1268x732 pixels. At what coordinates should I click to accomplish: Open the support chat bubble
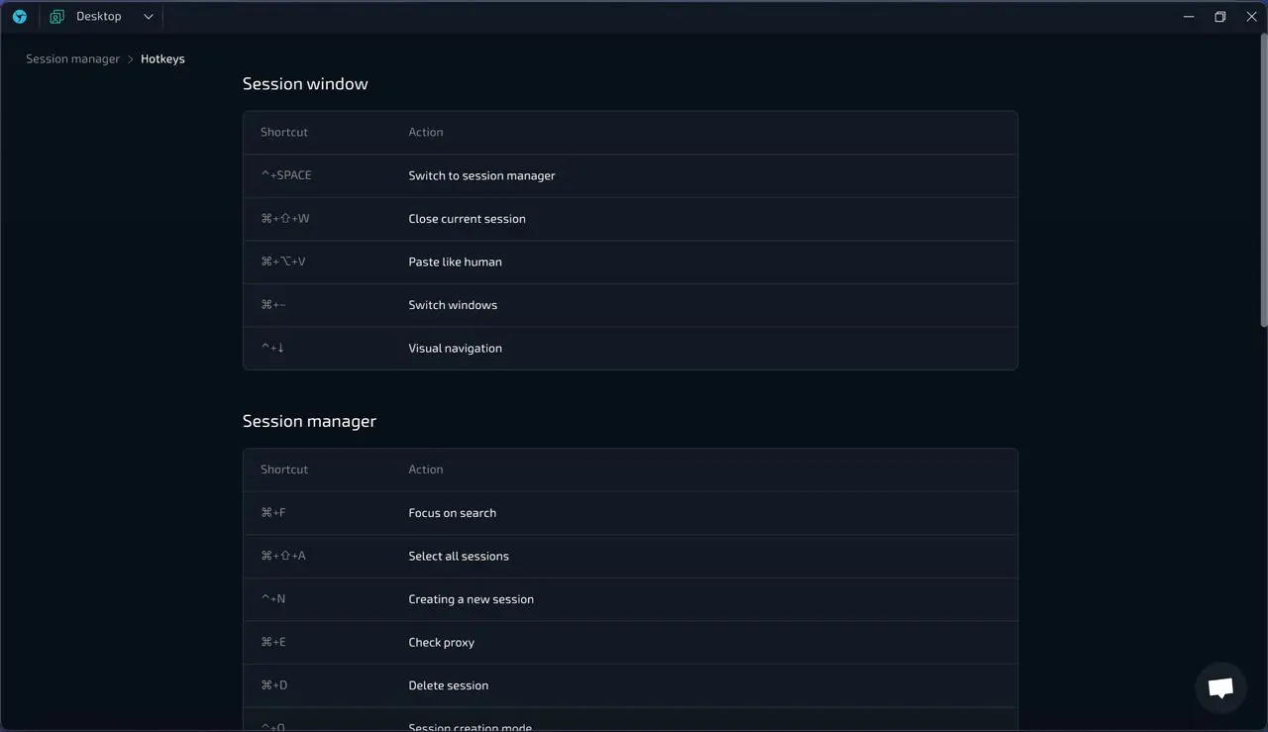click(x=1220, y=687)
